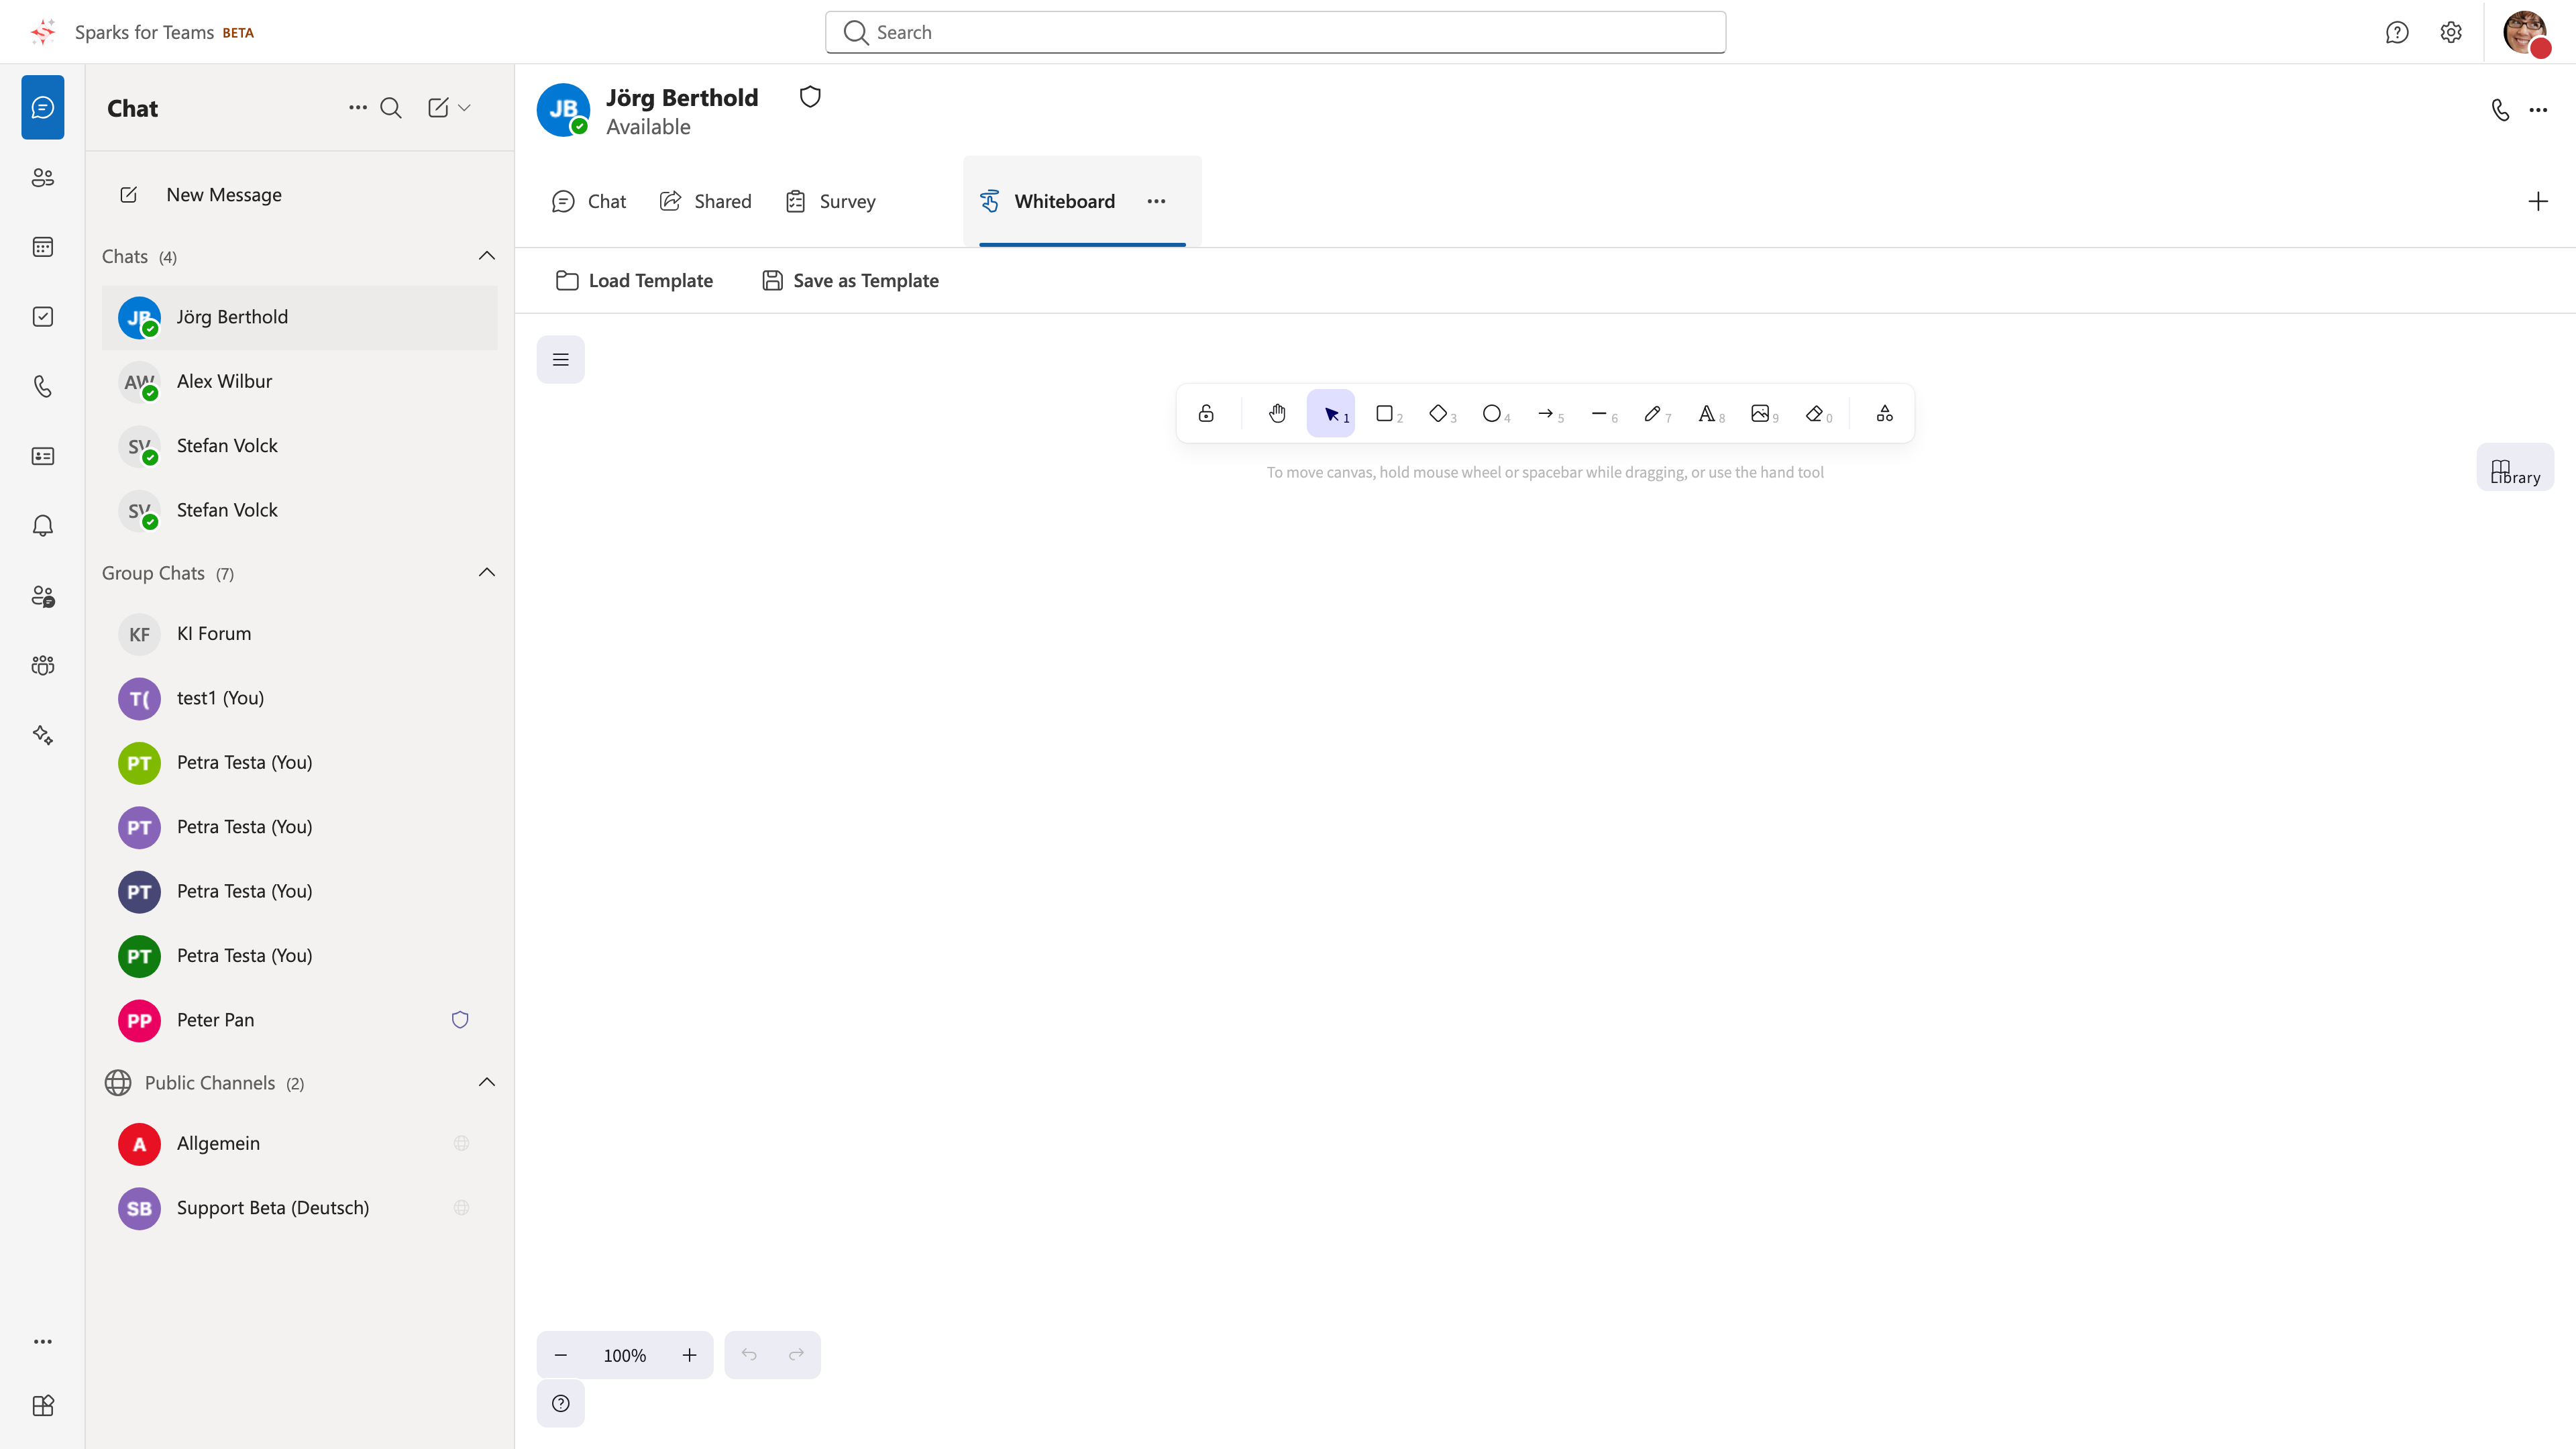
Task: Open the Support Beta (Deutsch) channel
Action: (x=300, y=1208)
